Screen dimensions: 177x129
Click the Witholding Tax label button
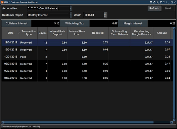pos(74,23)
